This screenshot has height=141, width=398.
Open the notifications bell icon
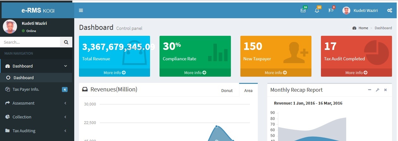[317, 10]
